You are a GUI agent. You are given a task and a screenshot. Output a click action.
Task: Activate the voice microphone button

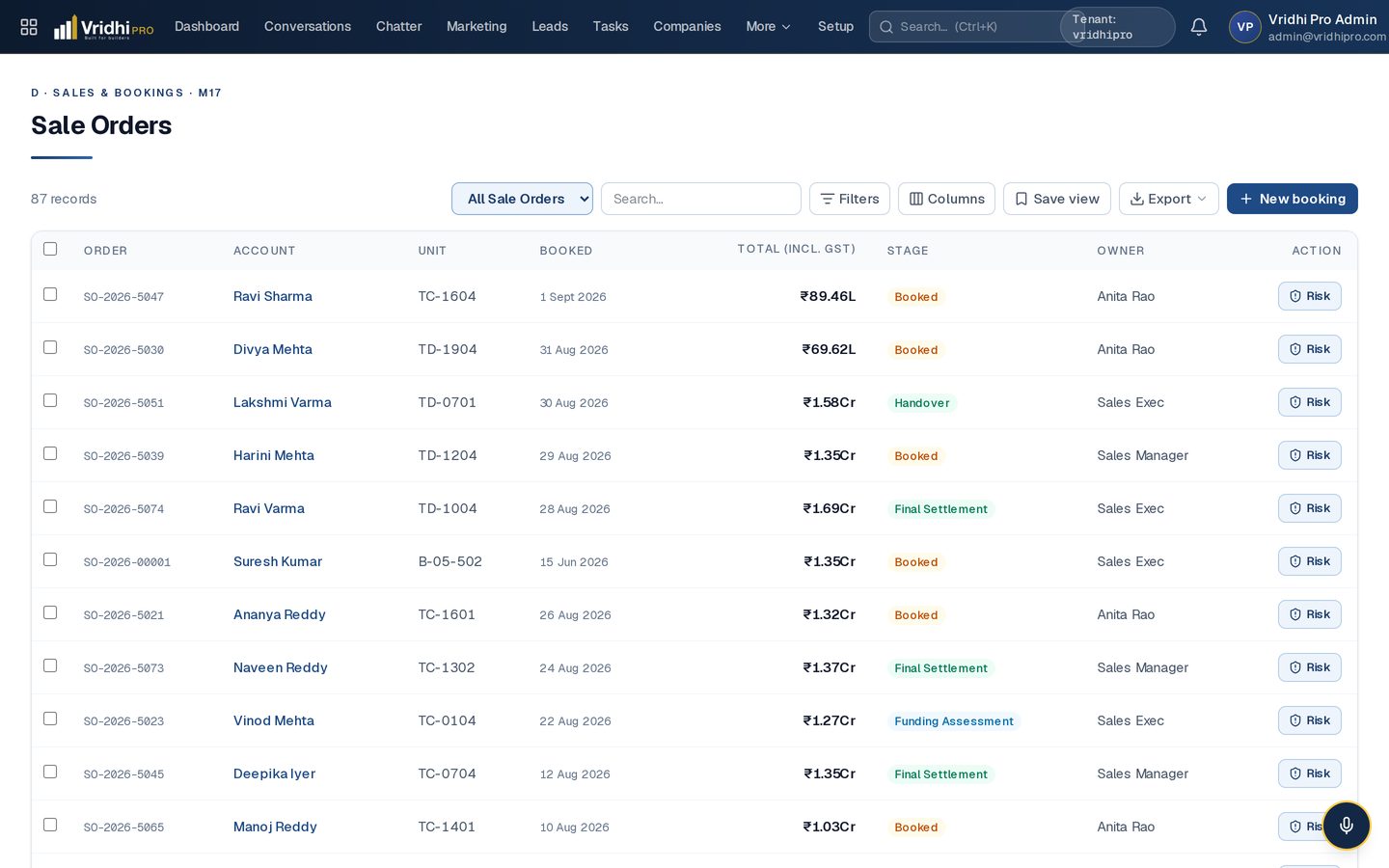coord(1347,826)
